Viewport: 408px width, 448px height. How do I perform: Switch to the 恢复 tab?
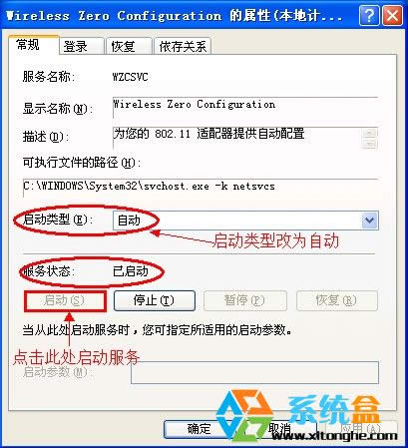point(129,46)
